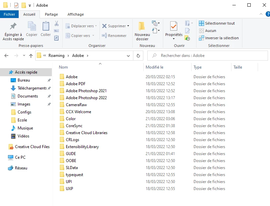Image resolution: width=270 pixels, height=206 pixels.
Task: Click the search magnifier icon
Action: click(x=154, y=56)
